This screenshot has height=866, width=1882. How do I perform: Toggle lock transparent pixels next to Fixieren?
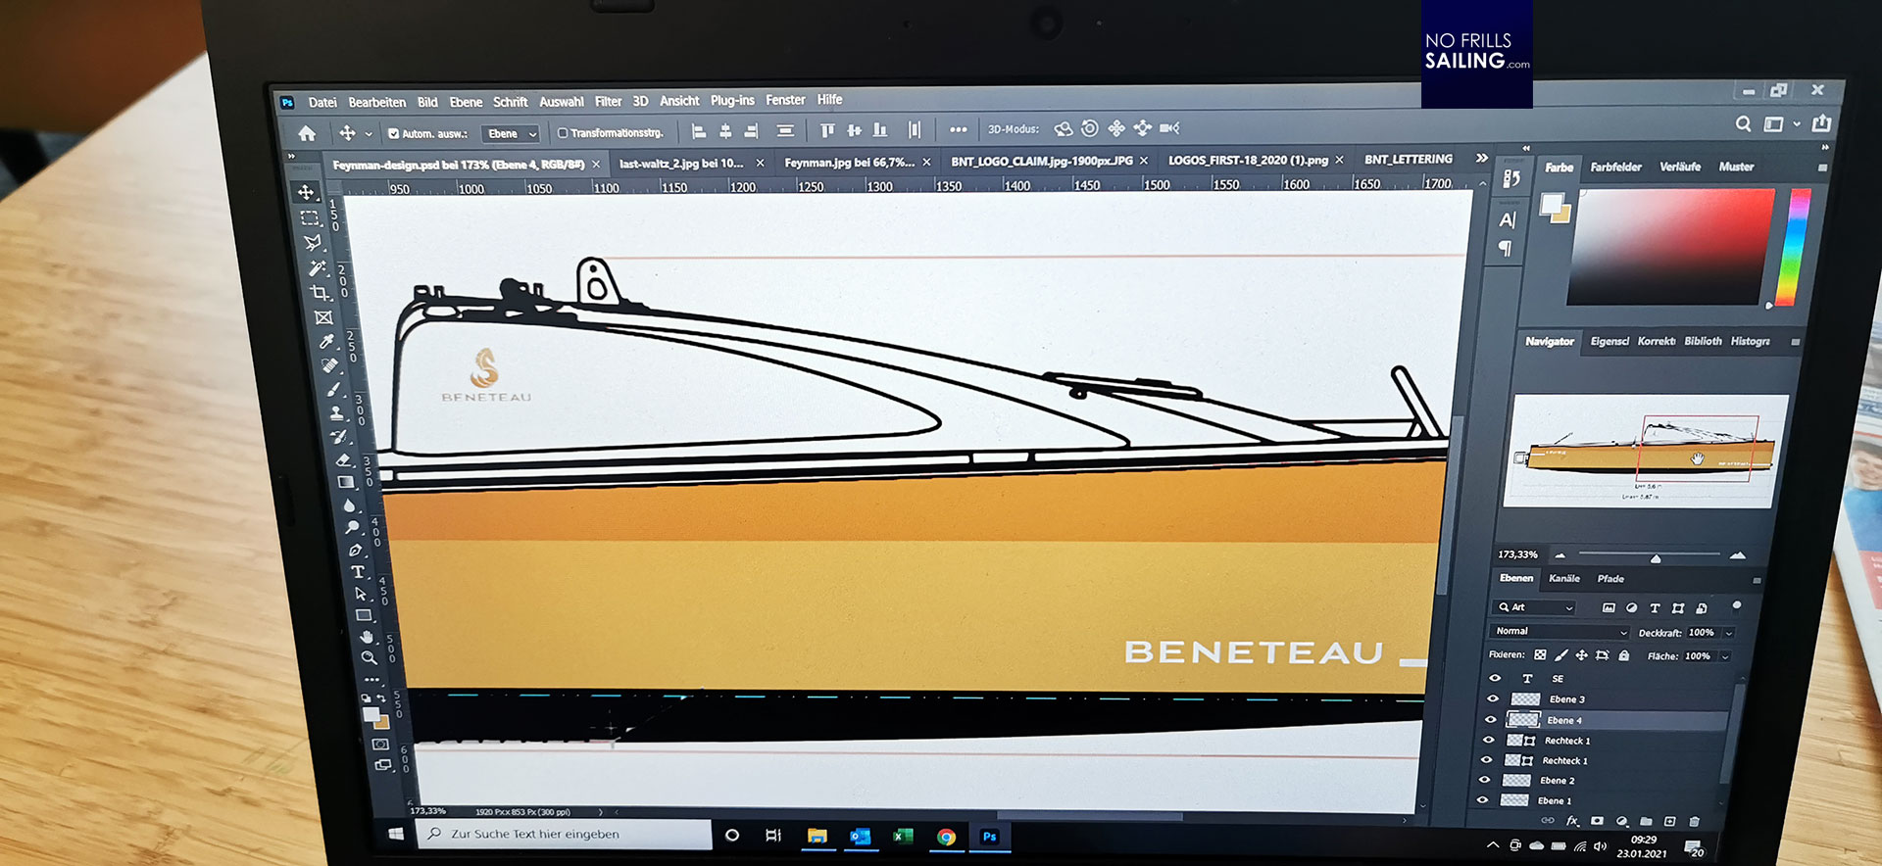point(1540,655)
